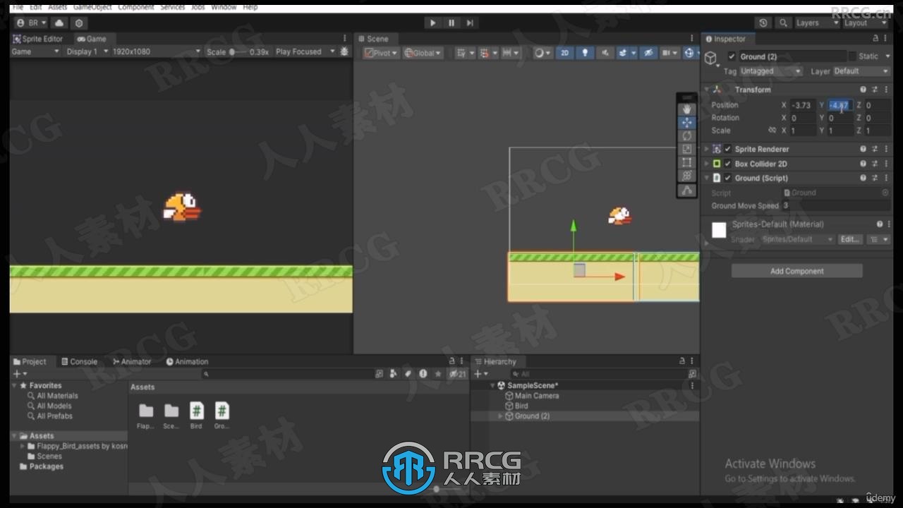
Task: Toggle scene audio with the speaker icon
Action: 605,53
